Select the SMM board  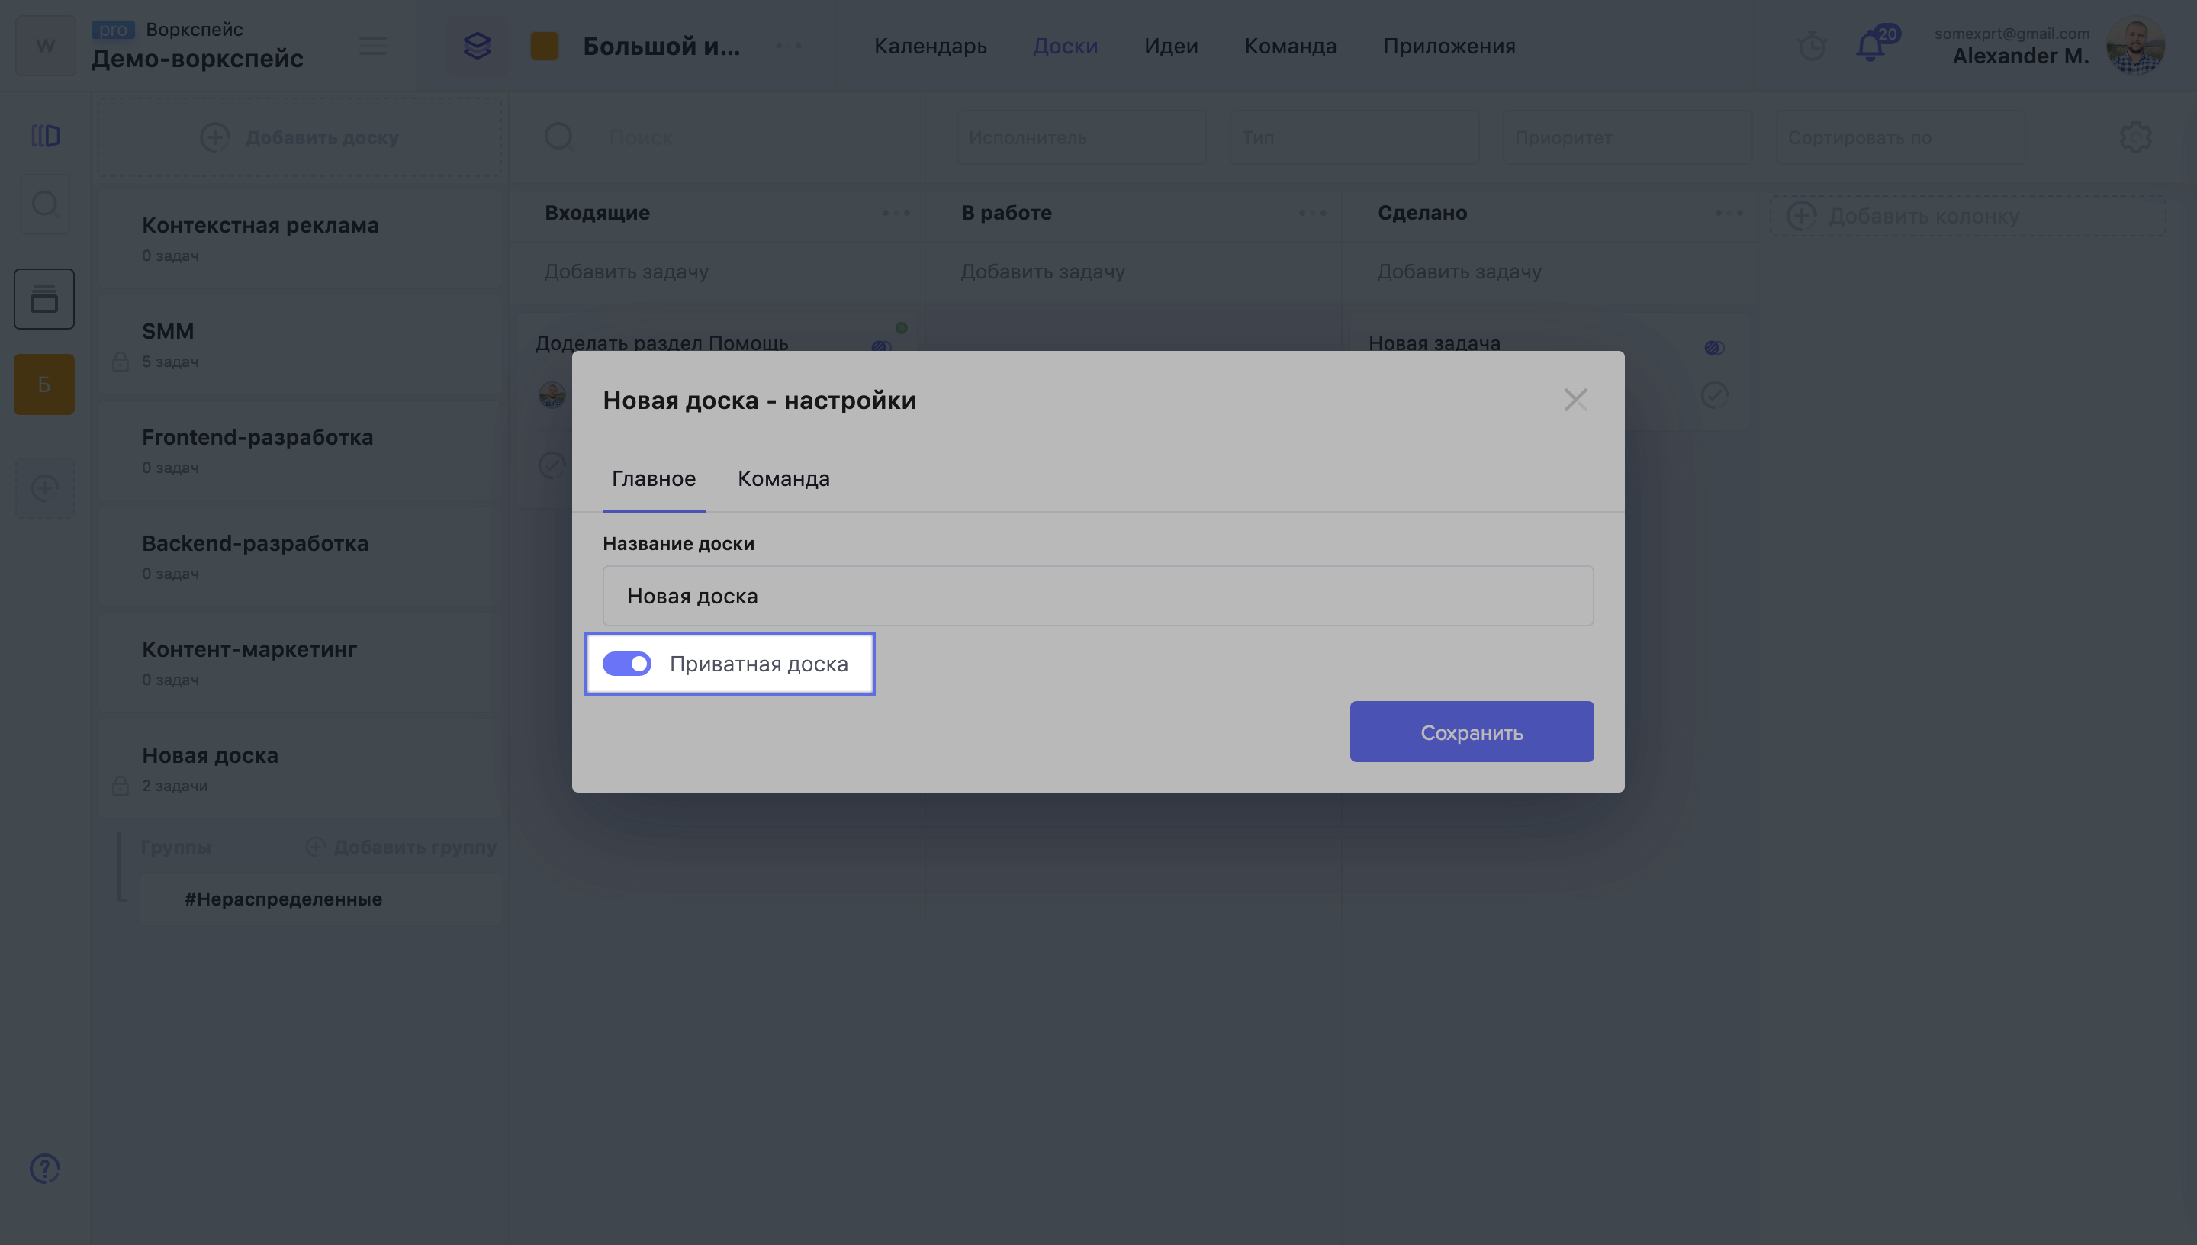(x=299, y=345)
